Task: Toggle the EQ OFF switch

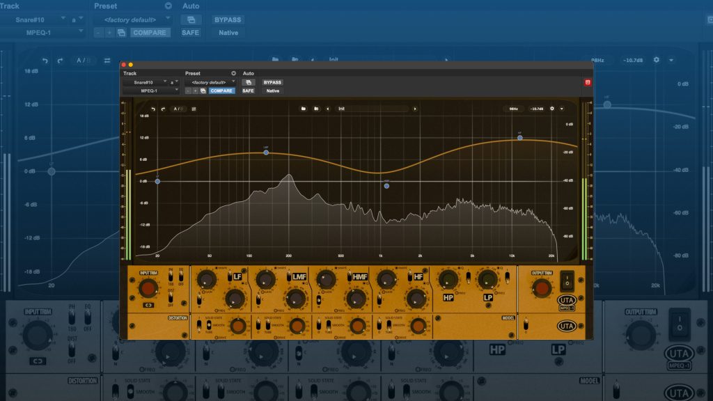Action: 181,276
